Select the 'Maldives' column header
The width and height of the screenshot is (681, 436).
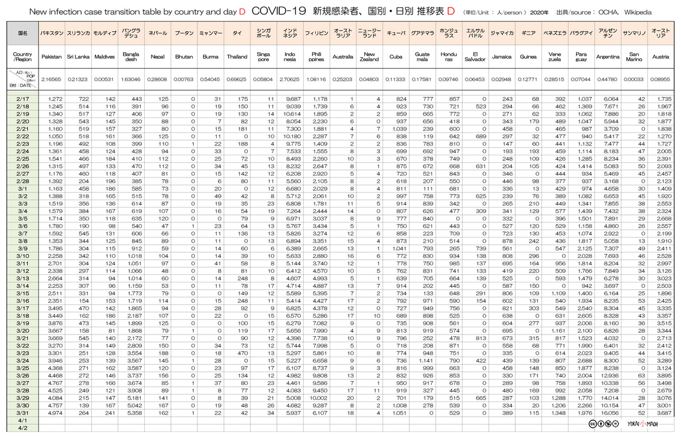coord(104,57)
